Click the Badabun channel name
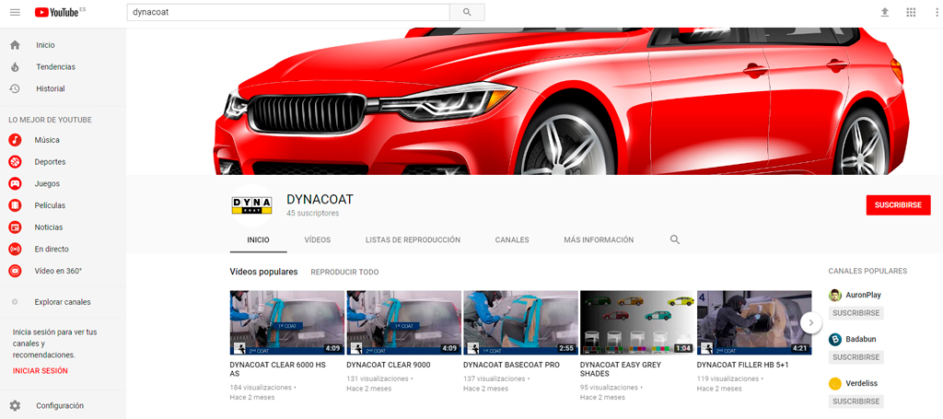Viewport: 943px width, 419px height. pos(861,339)
